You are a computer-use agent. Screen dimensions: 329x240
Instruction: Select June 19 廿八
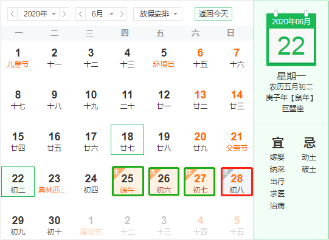(x=164, y=142)
